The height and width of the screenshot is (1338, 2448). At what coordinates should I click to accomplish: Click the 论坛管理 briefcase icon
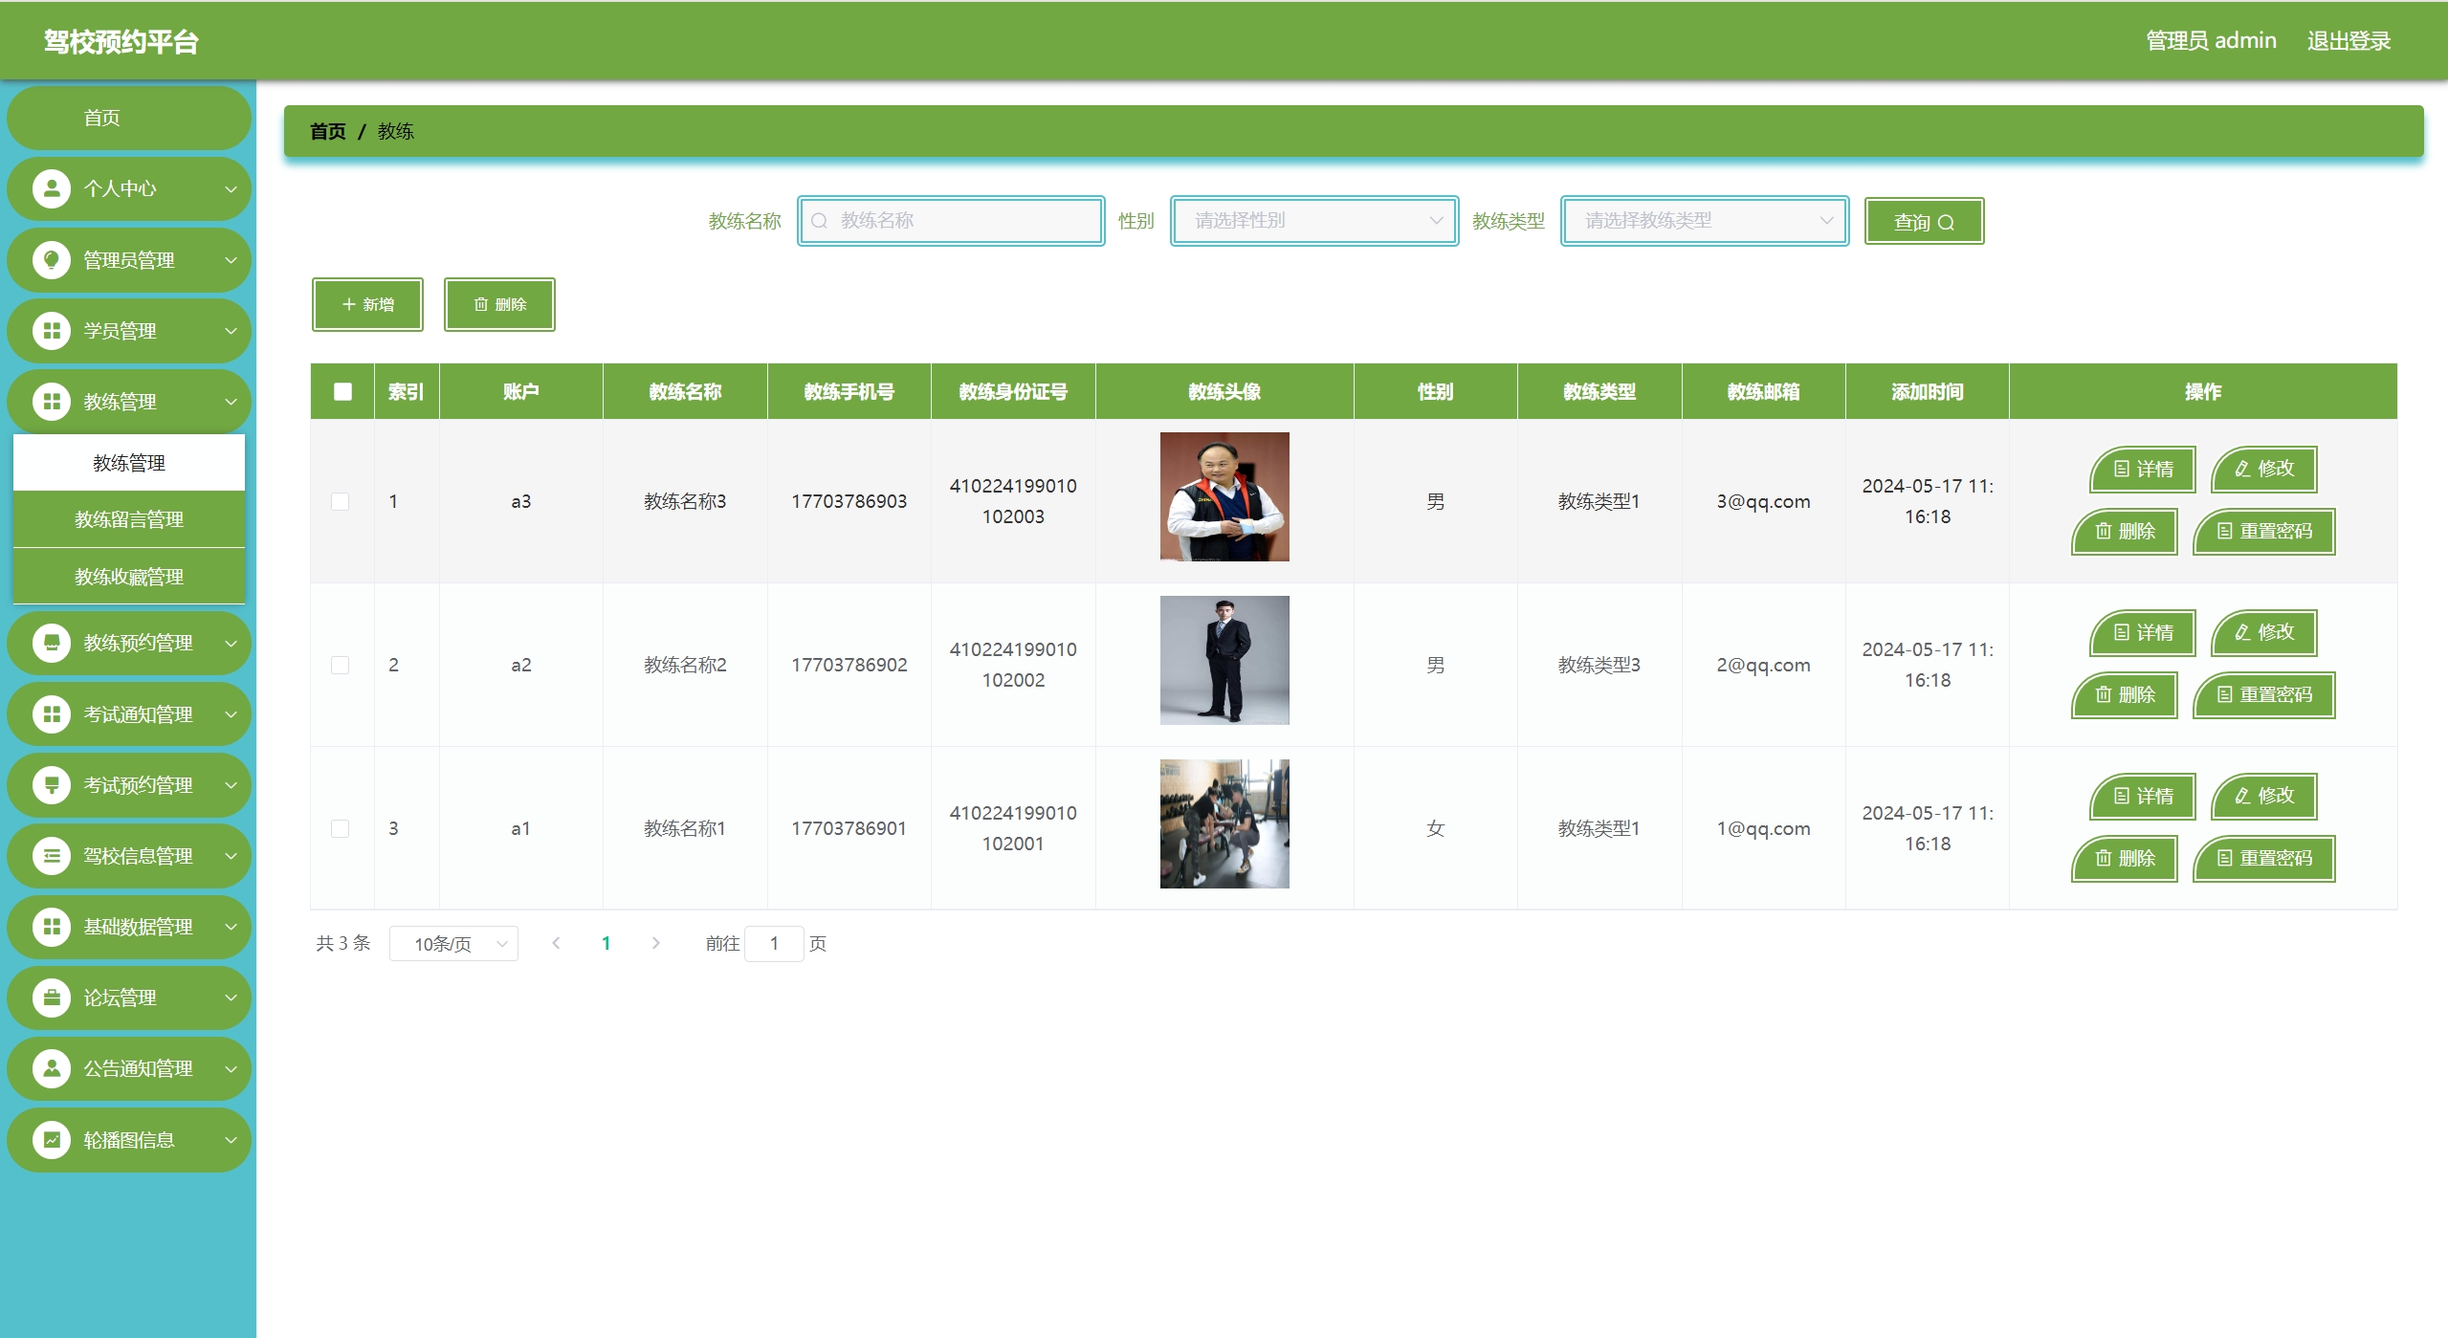click(x=52, y=998)
